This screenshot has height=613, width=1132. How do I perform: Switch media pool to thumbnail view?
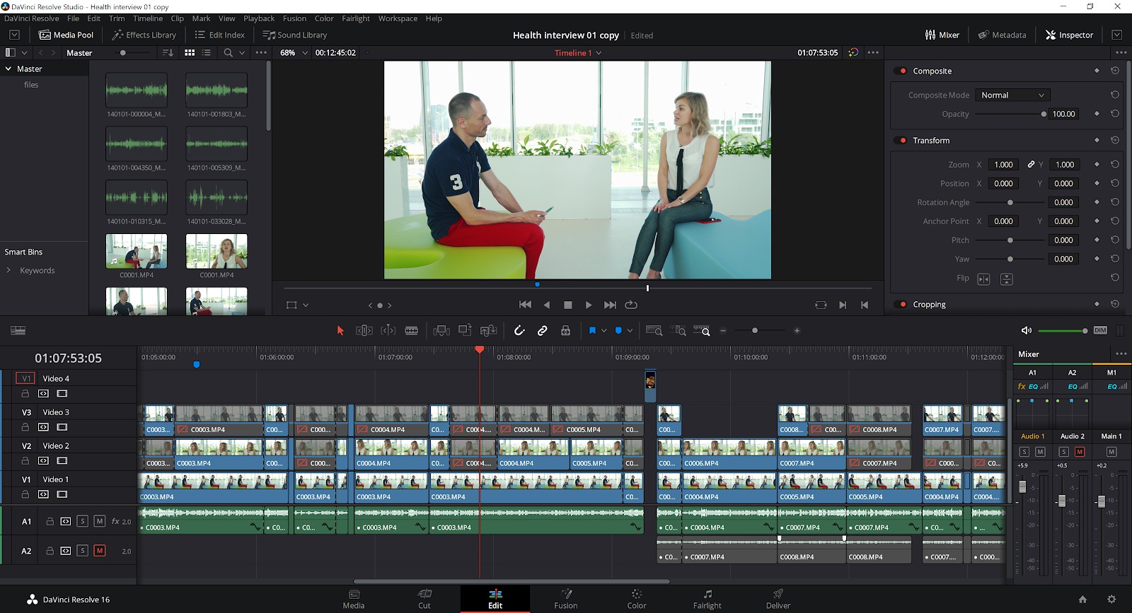click(190, 52)
